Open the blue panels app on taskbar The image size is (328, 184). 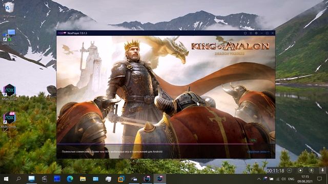[57, 179]
